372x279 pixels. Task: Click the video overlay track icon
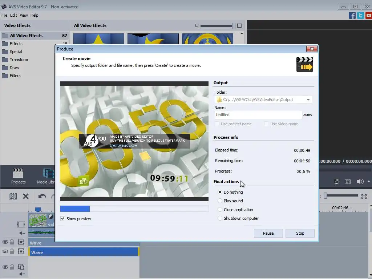coord(21,267)
